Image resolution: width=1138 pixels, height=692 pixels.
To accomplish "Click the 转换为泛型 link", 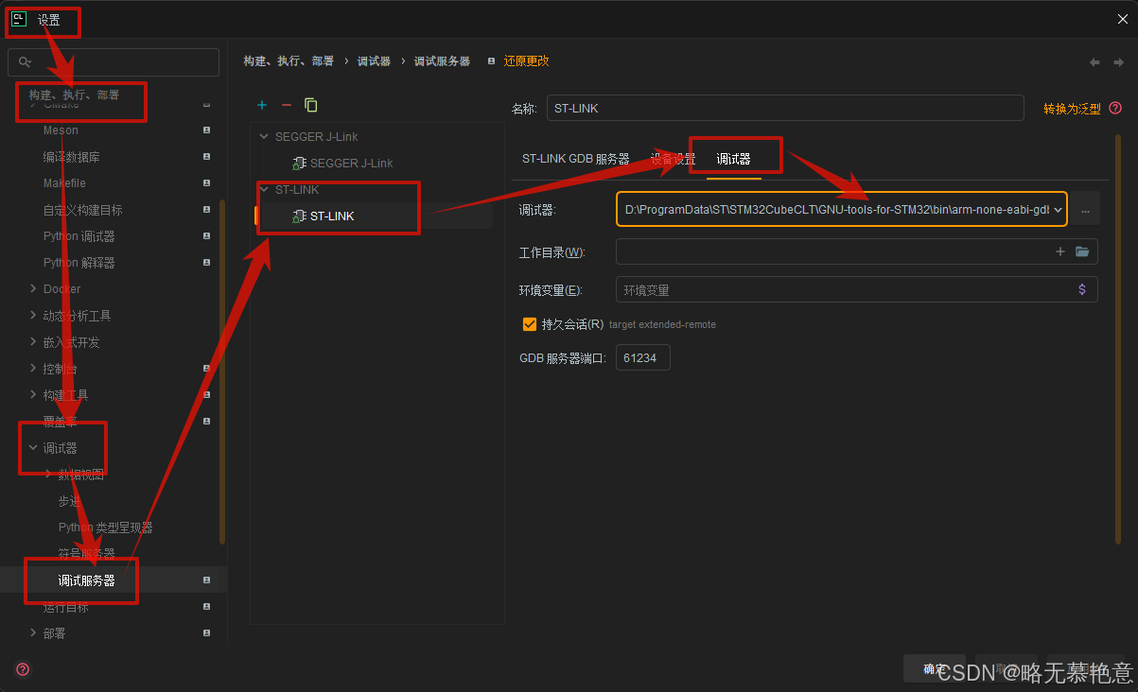I will (1072, 109).
